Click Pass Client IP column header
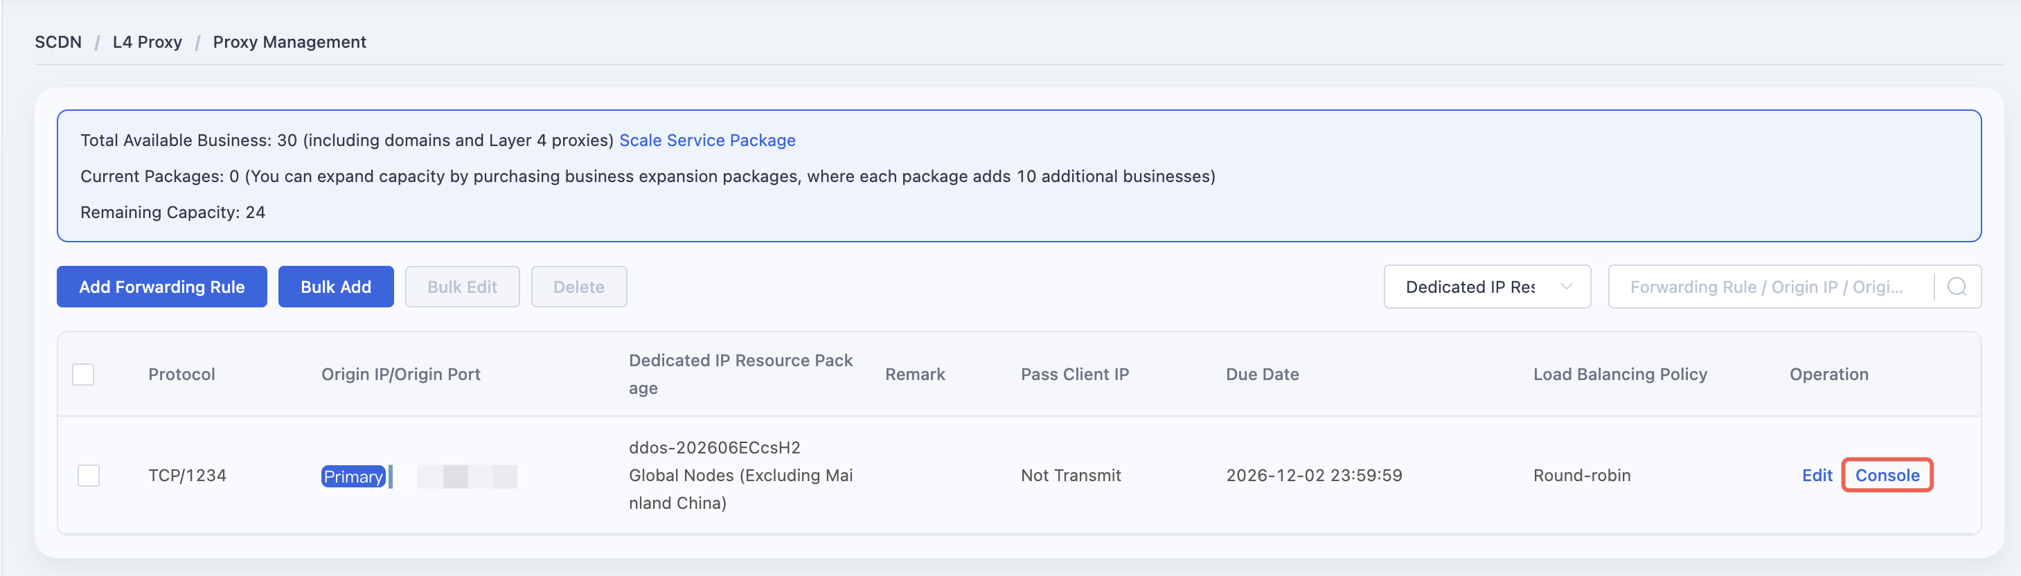The width and height of the screenshot is (2021, 576). point(1075,375)
